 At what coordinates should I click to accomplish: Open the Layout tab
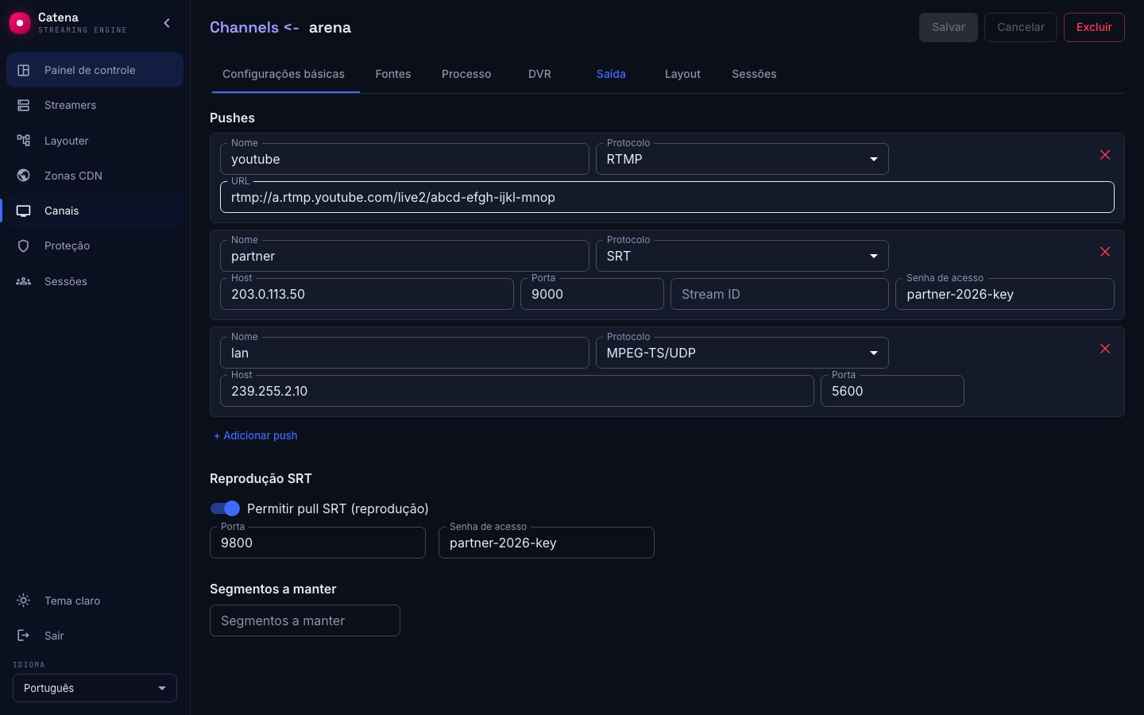tap(682, 74)
